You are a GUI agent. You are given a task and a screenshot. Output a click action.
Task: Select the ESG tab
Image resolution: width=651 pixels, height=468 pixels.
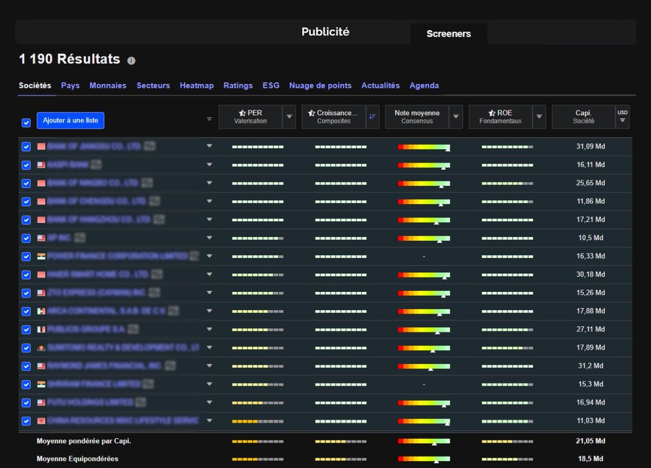[271, 86]
